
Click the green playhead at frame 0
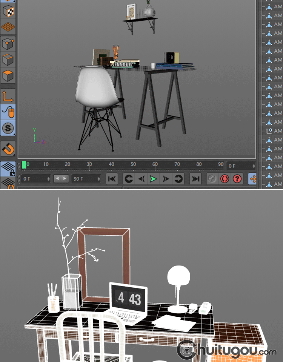click(x=24, y=165)
